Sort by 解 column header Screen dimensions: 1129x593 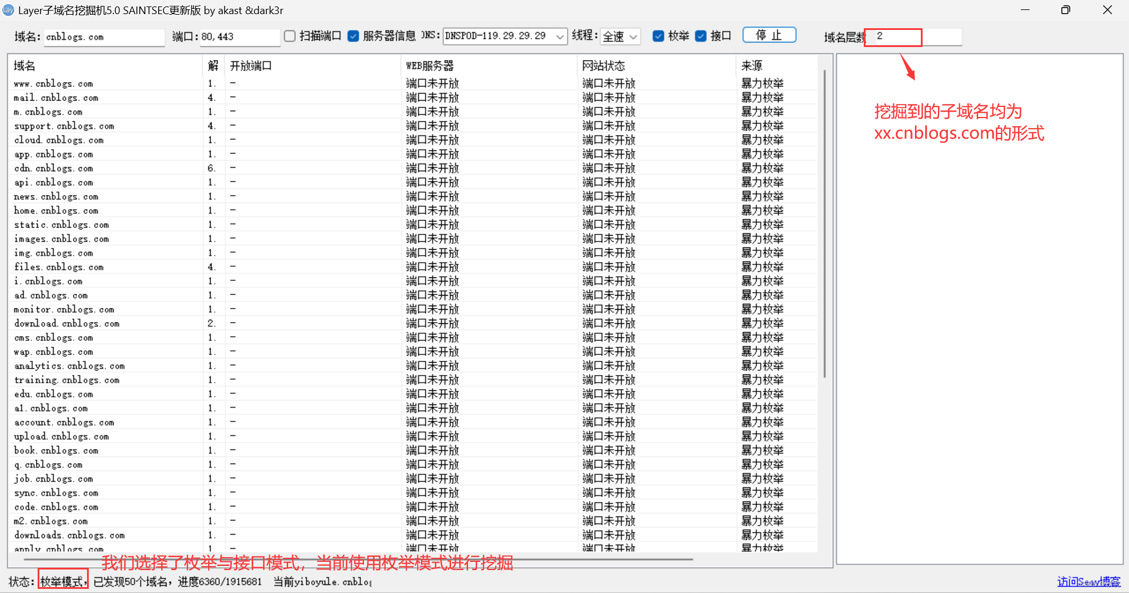pyautogui.click(x=214, y=65)
